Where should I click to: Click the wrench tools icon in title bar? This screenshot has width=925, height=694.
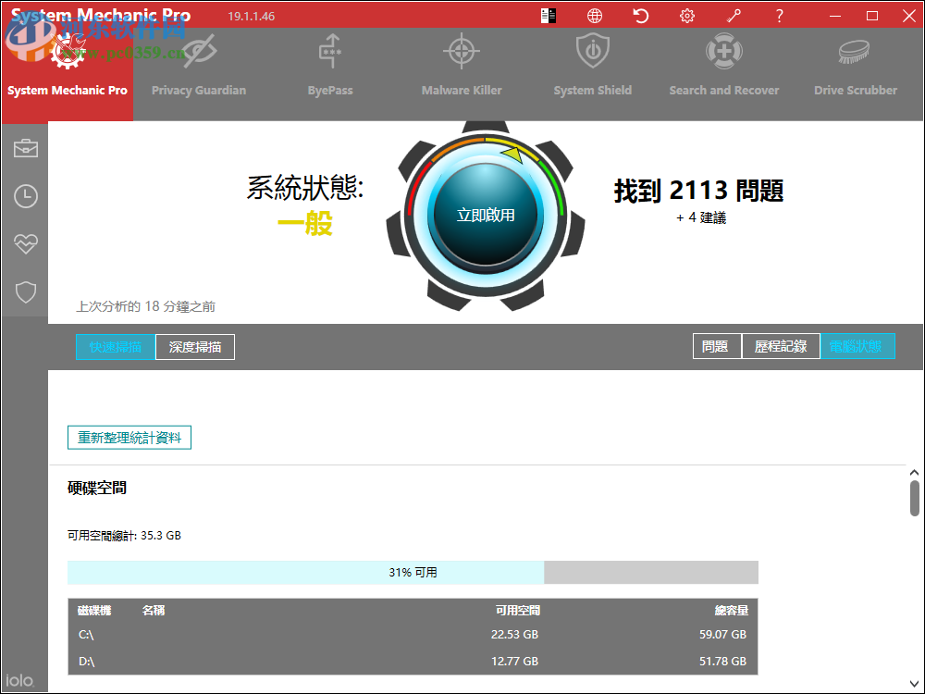pyautogui.click(x=734, y=16)
